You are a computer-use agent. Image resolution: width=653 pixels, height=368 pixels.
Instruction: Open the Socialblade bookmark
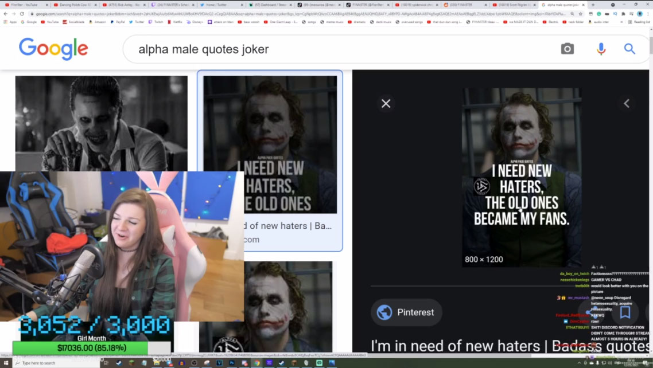74,22
